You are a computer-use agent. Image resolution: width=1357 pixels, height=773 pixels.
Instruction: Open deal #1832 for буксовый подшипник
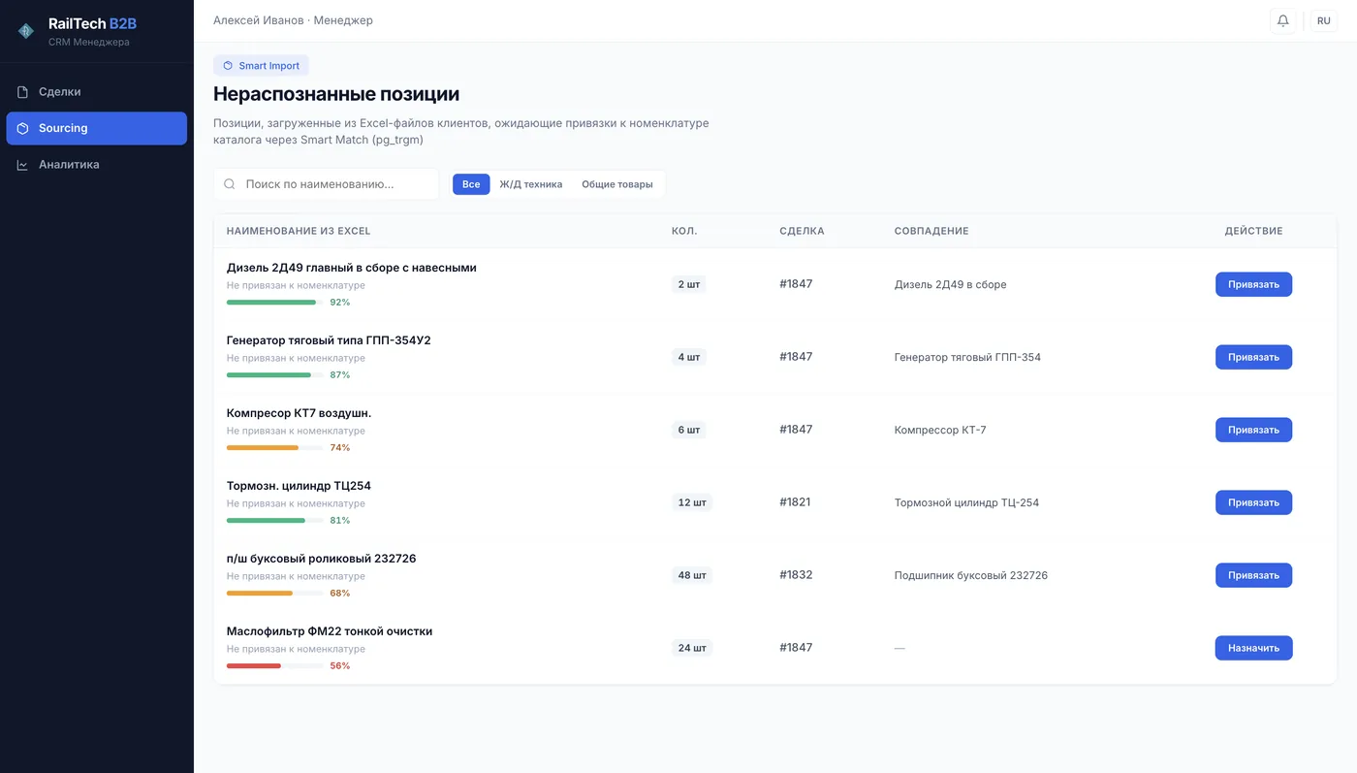tap(795, 574)
